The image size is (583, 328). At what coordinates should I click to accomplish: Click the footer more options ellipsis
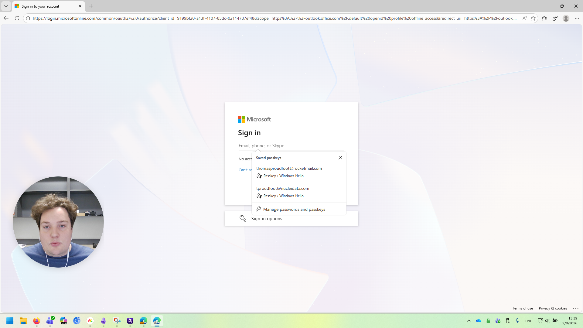click(x=576, y=308)
